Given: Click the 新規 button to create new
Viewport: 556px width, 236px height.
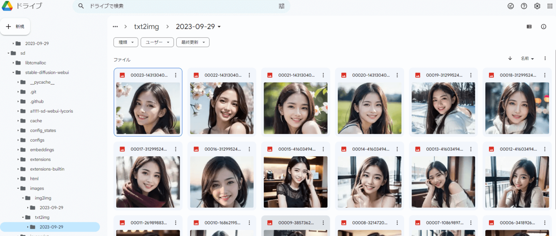Looking at the screenshot, I should tap(15, 26).
